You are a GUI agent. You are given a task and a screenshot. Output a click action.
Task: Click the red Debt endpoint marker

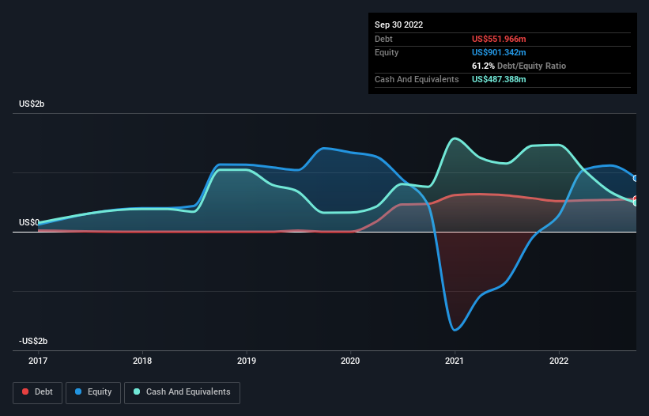tap(636, 199)
